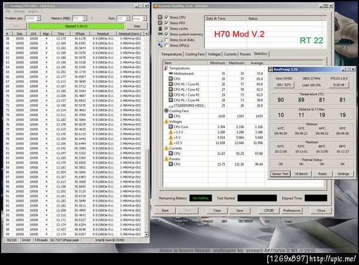This screenshot has height=265, width=359.
Task: Click the +12 V warning icon
Action: tap(171, 142)
